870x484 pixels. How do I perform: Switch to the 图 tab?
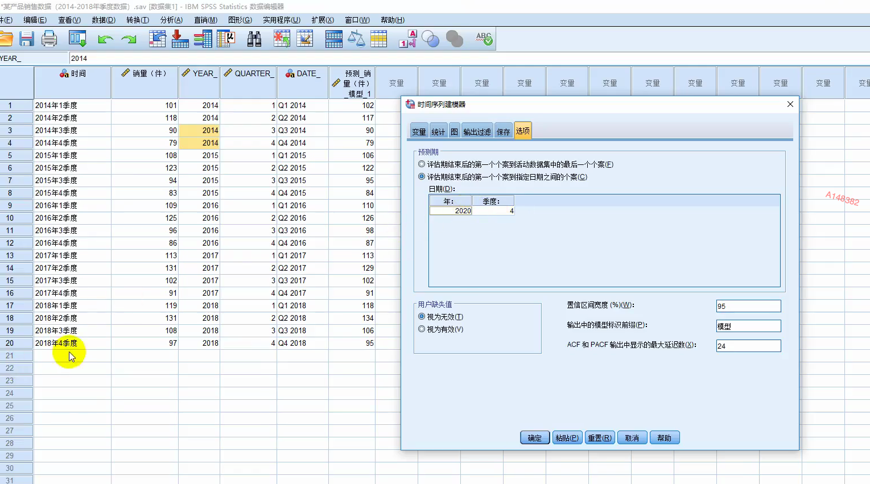tap(454, 131)
